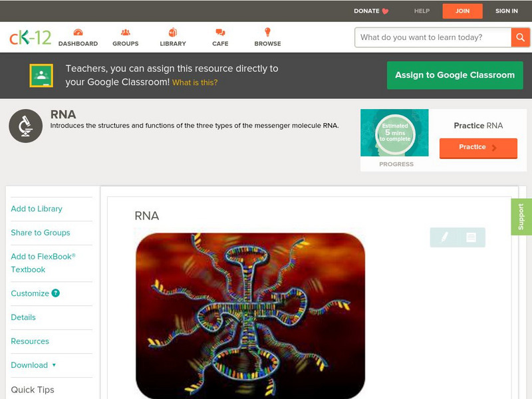Screen dimensions: 532x399
Task: Click Assign to Google Classroom button
Action: [455, 75]
